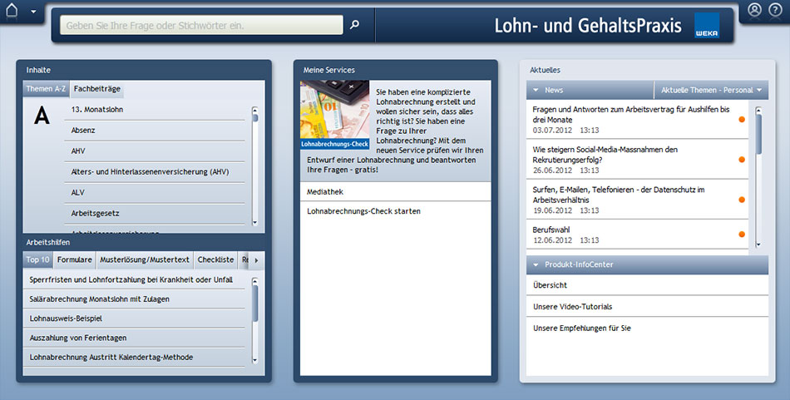
Task: Click the WEKA logo
Action: 706,25
